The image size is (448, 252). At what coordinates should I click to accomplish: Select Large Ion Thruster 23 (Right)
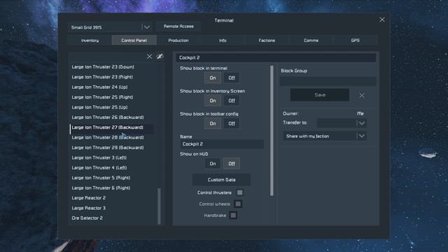click(102, 77)
